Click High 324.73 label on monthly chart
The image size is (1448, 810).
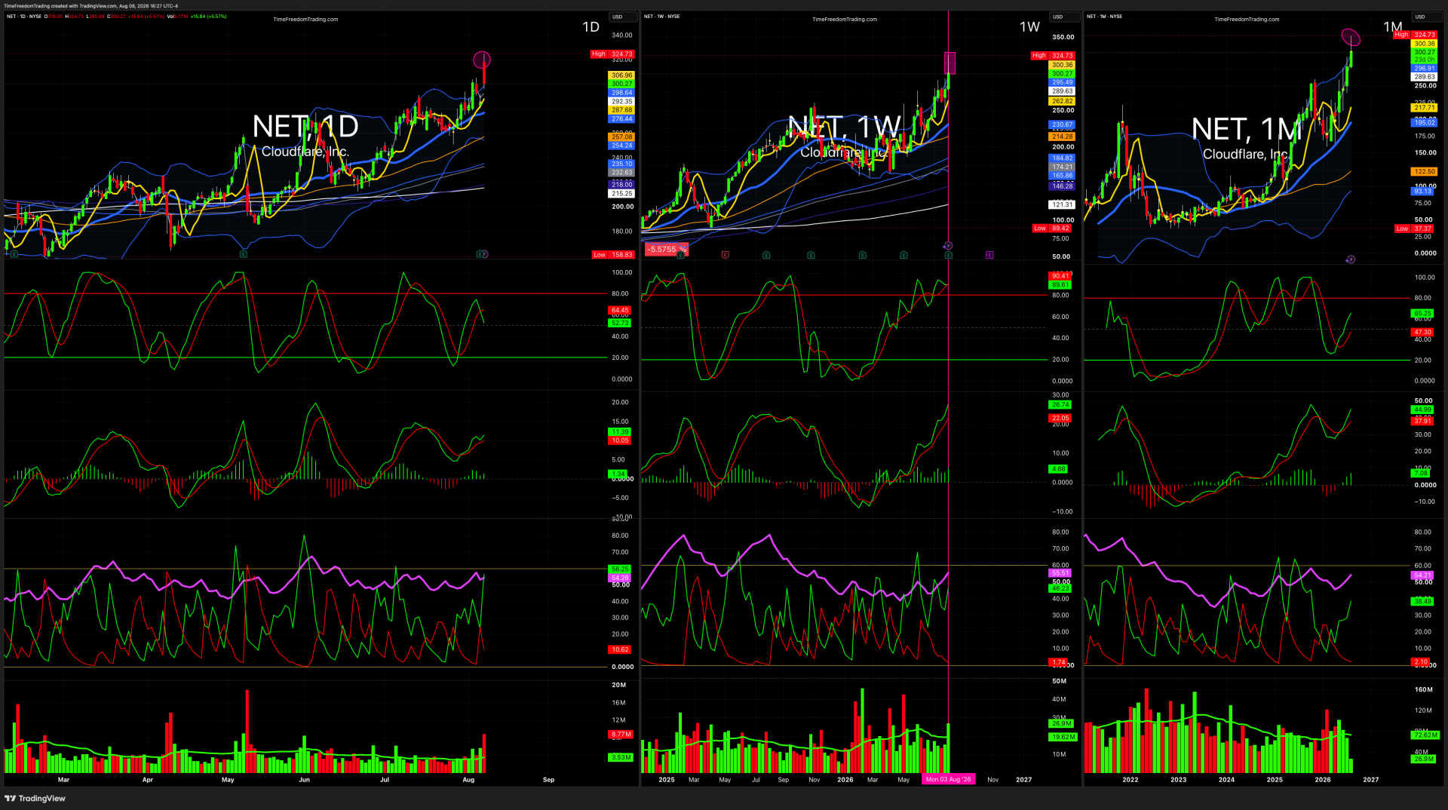pyautogui.click(x=1415, y=35)
